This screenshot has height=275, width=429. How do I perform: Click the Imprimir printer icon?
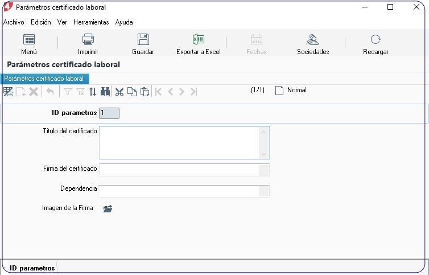coord(88,39)
